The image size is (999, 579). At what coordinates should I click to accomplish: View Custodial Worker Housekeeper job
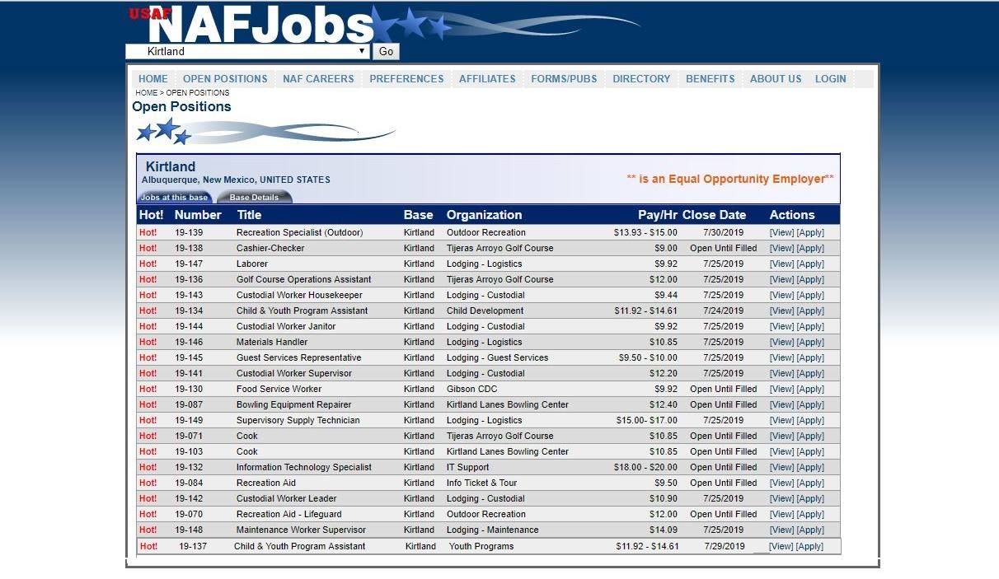pyautogui.click(x=781, y=296)
